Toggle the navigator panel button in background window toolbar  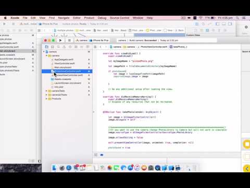[218, 24]
